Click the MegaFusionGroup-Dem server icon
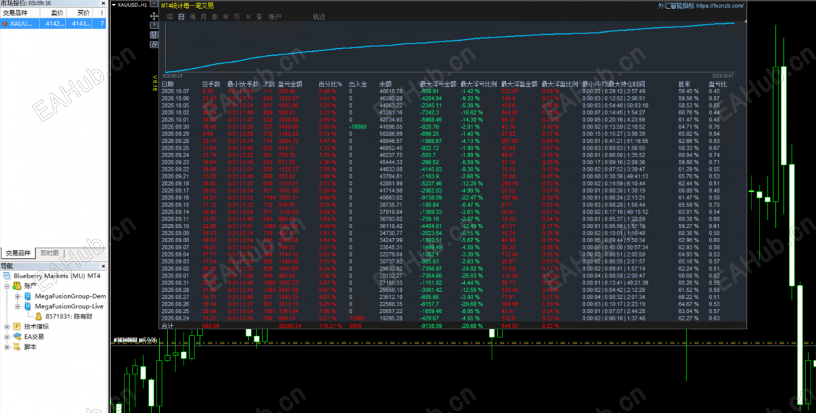 tap(28, 297)
